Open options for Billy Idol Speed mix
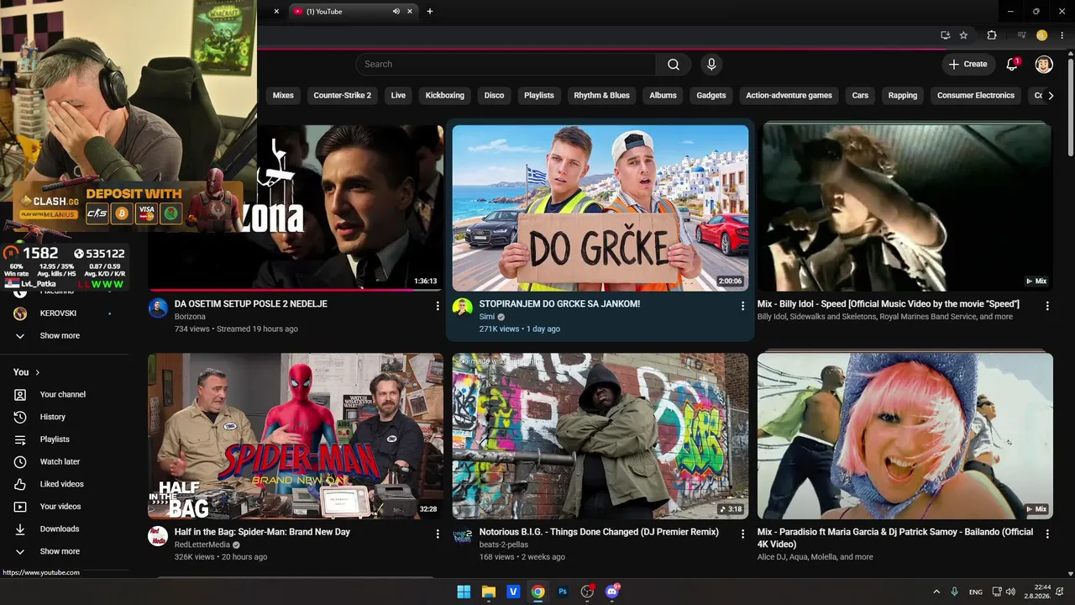1075x605 pixels. point(1047,307)
